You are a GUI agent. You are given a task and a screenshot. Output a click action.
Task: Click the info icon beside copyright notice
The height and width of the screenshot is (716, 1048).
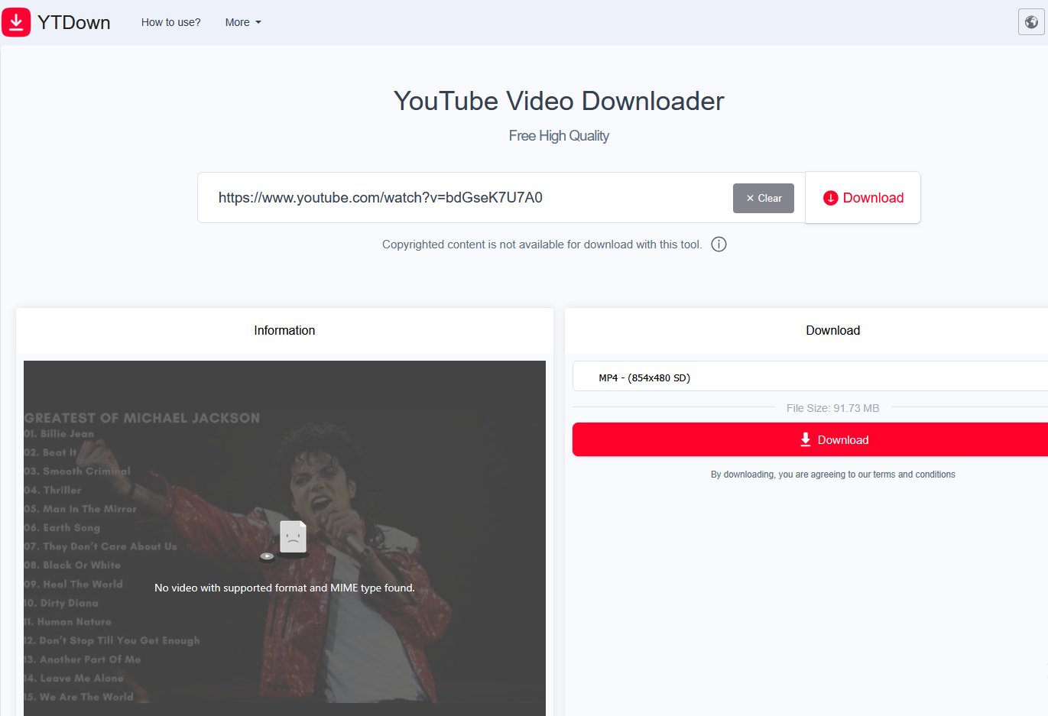pyautogui.click(x=719, y=245)
